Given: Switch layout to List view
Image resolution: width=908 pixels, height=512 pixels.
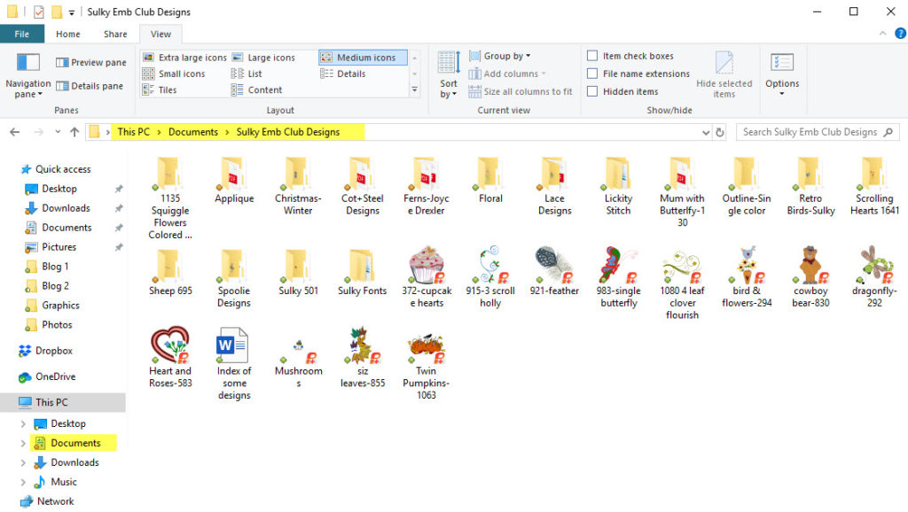Looking at the screenshot, I should click(247, 74).
